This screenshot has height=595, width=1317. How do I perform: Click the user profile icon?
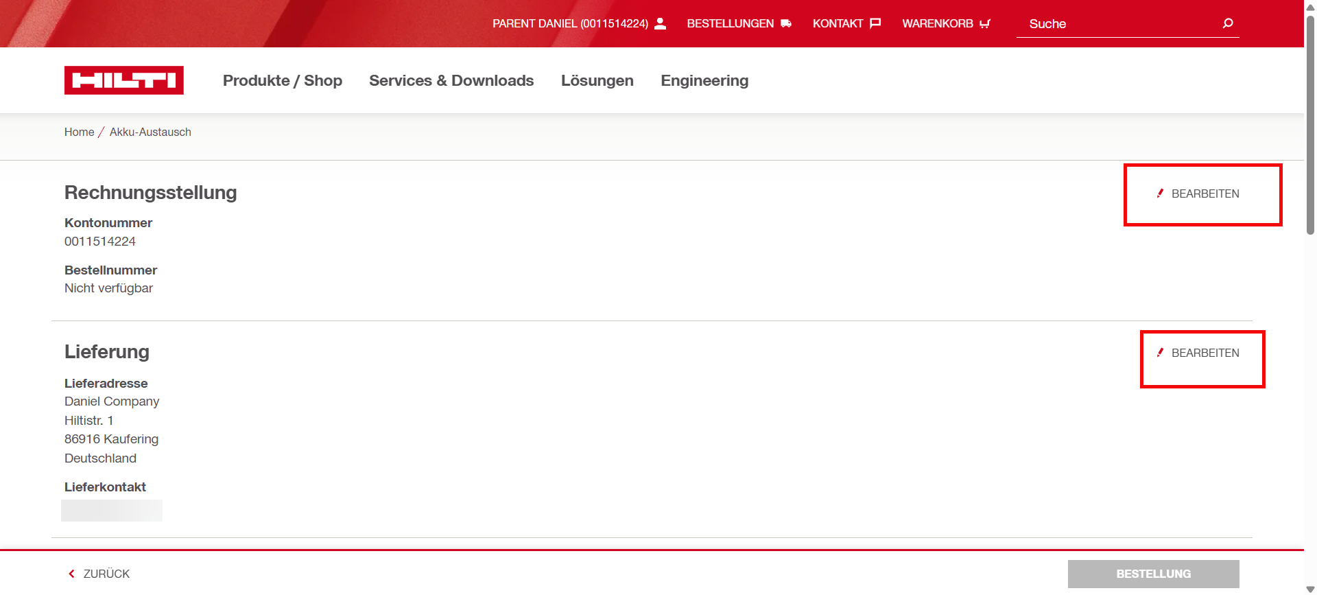pyautogui.click(x=660, y=23)
